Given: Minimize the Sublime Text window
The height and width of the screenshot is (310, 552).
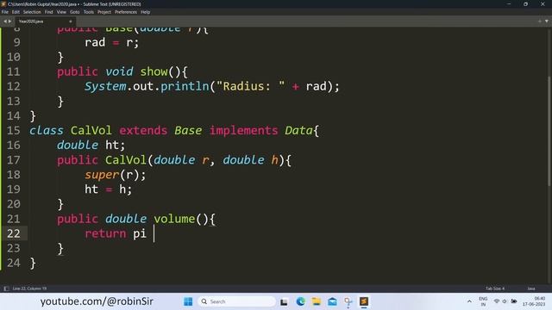Looking at the screenshot, I should tap(509, 3).
